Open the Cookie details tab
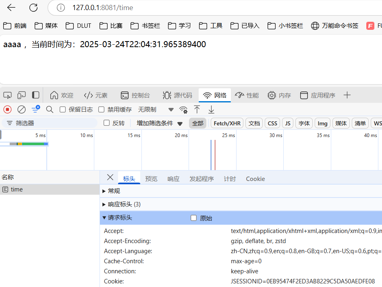 tap(255, 179)
